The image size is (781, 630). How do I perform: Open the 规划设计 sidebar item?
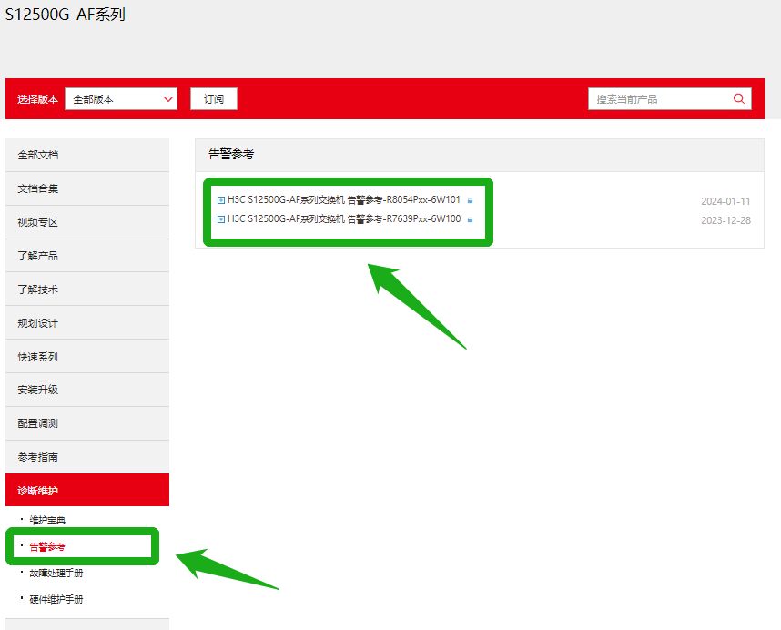point(87,323)
